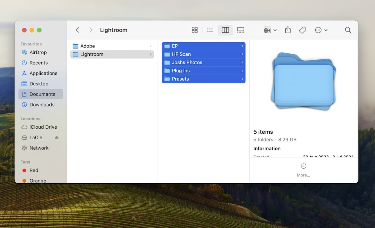Click the Tags icon in the toolbar

(302, 30)
